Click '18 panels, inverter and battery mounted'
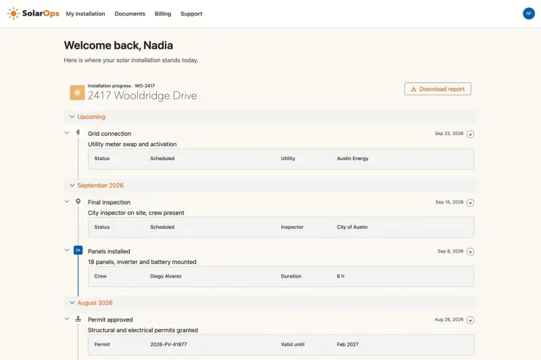This screenshot has height=360, width=541. coord(142,262)
